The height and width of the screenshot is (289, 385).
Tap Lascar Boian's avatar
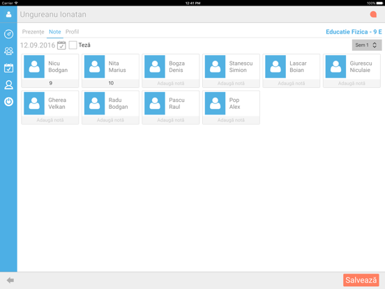(x=275, y=66)
